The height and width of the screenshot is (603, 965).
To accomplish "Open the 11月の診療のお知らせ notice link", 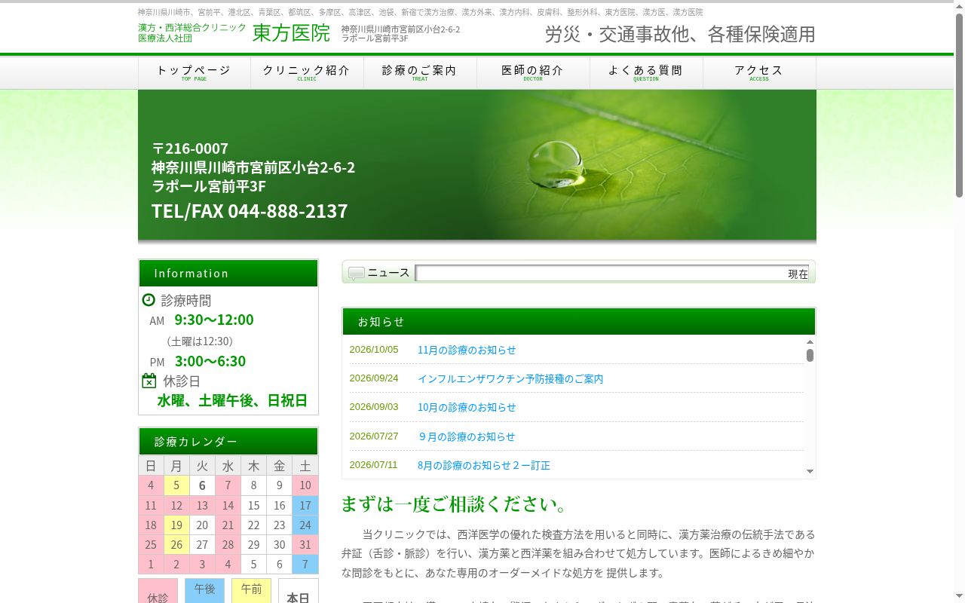I will [x=467, y=350].
